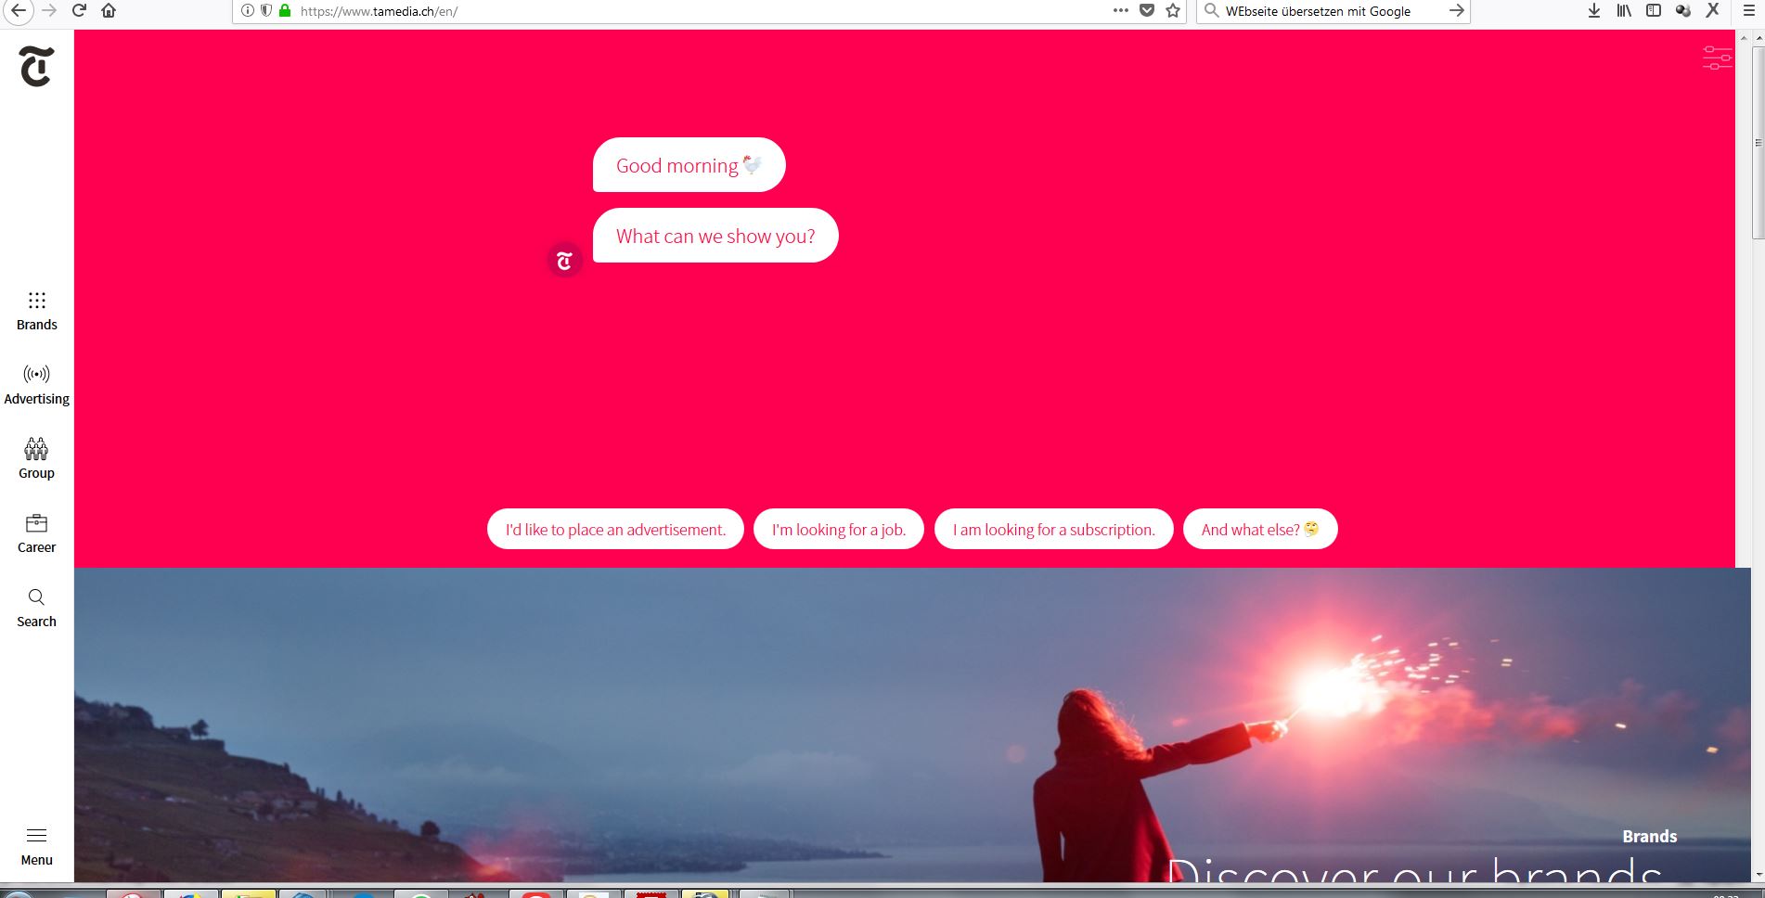Select the "And what else?" option
Screen dimensions: 1765x898
(1260, 529)
